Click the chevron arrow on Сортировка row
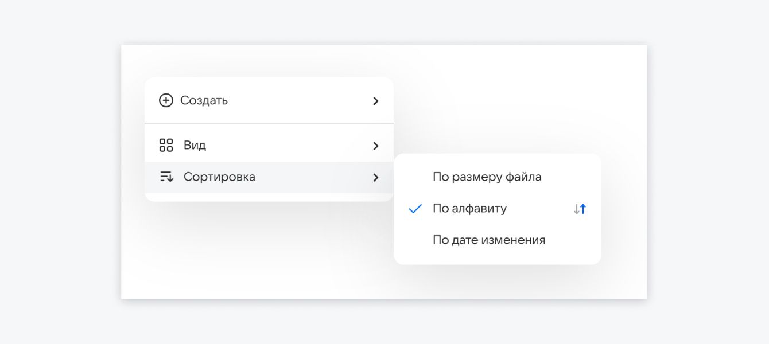Screen dimensions: 769x344 [x=376, y=177]
